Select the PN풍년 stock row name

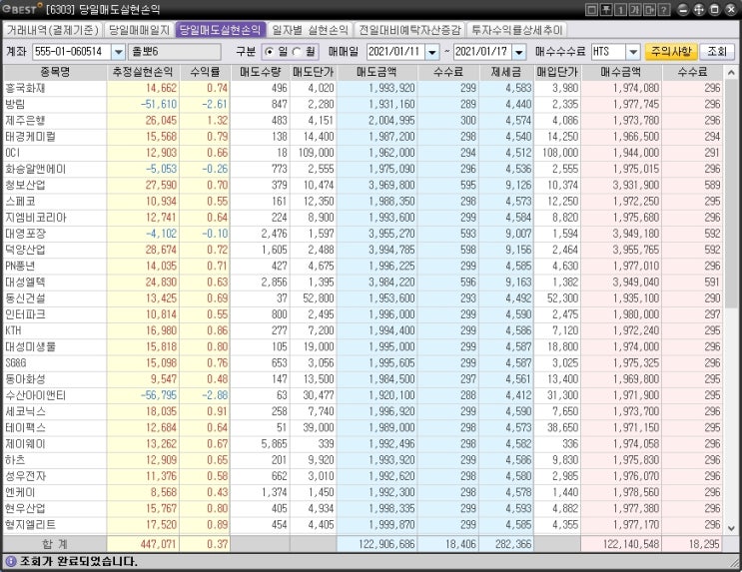coord(20,266)
